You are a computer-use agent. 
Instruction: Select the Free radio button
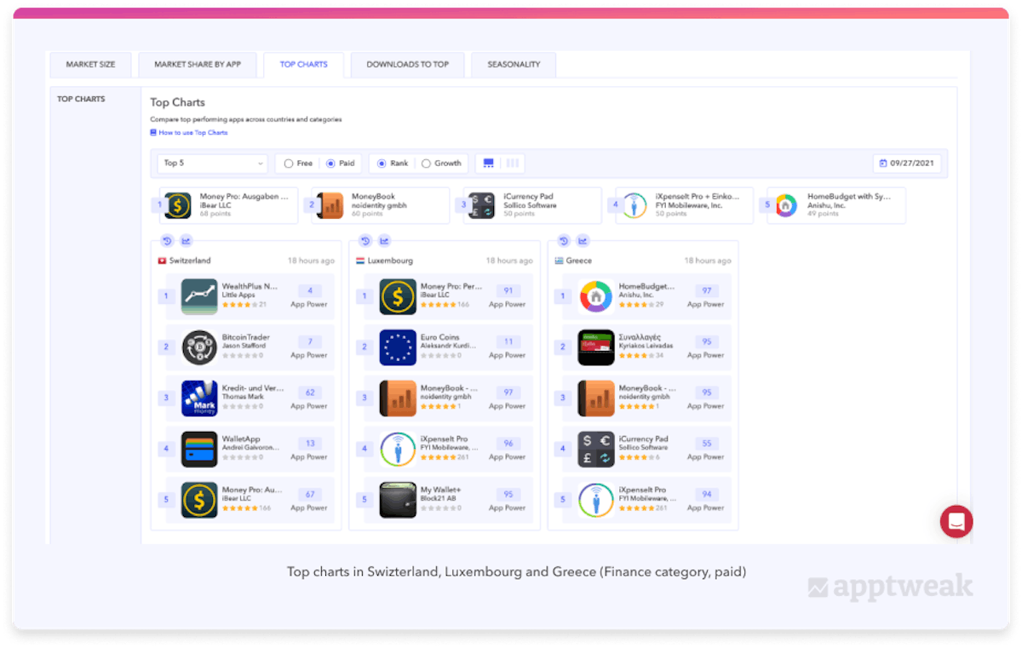(x=289, y=163)
